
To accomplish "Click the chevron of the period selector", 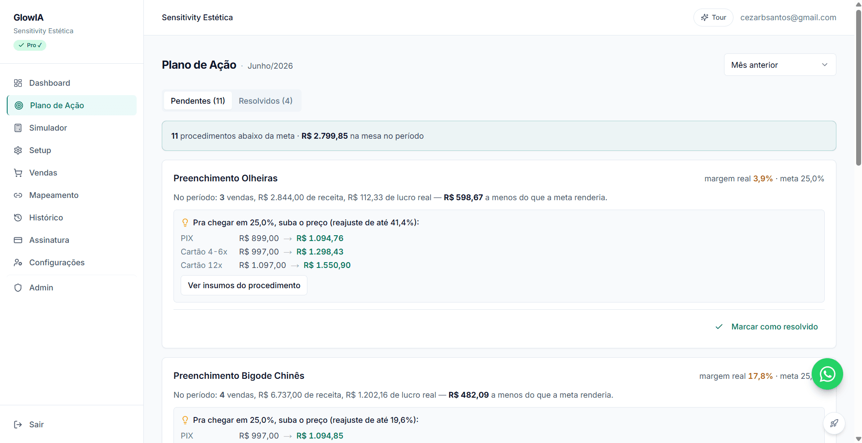I will pyautogui.click(x=825, y=65).
